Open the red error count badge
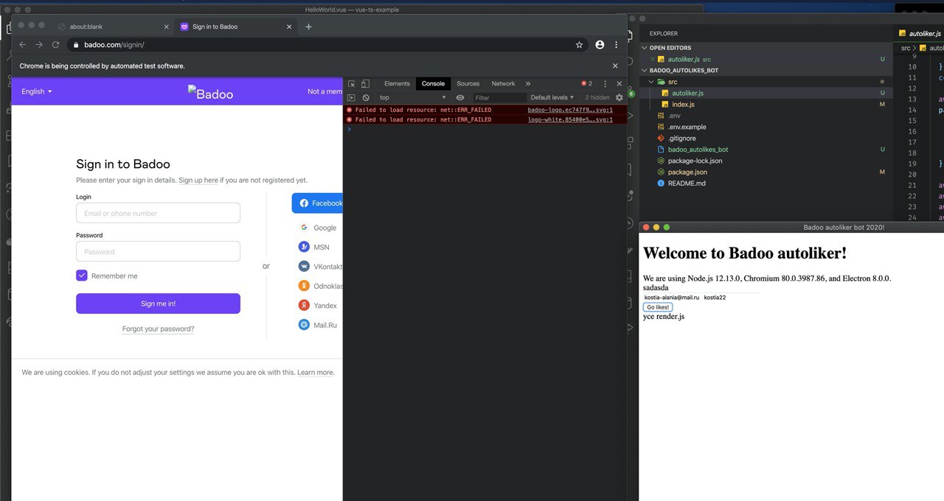The width and height of the screenshot is (944, 501). pyautogui.click(x=586, y=84)
